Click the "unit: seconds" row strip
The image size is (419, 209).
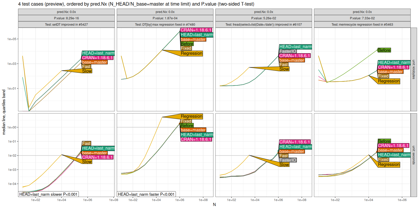click(414, 155)
